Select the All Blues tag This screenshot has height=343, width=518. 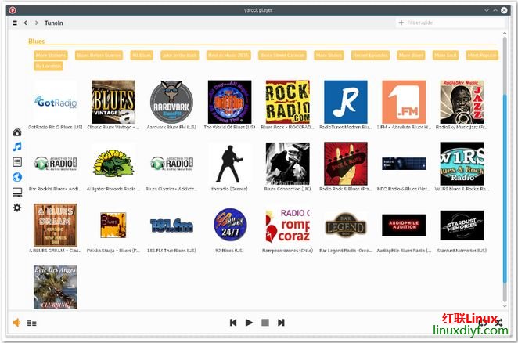coord(142,56)
